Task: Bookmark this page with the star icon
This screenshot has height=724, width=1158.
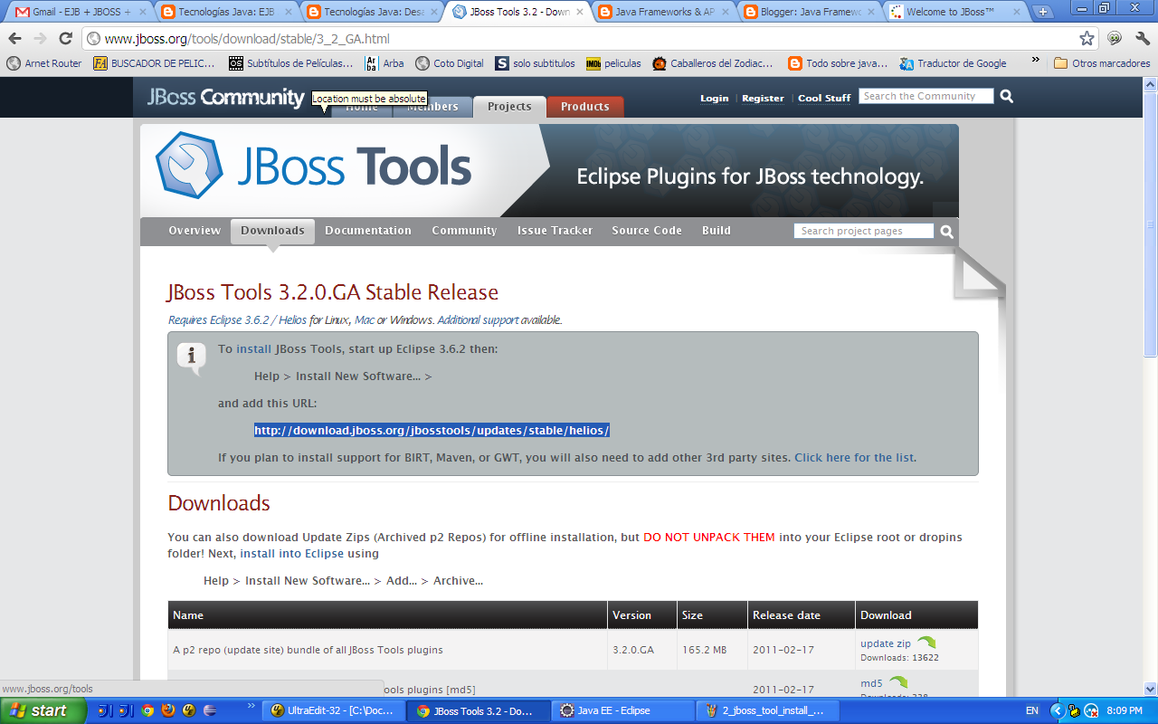Action: (1087, 39)
